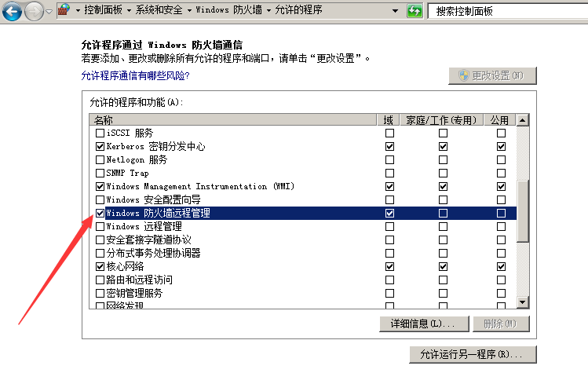Click 允许运行另一程序 button
This screenshot has width=588, height=384.
pos(472,355)
